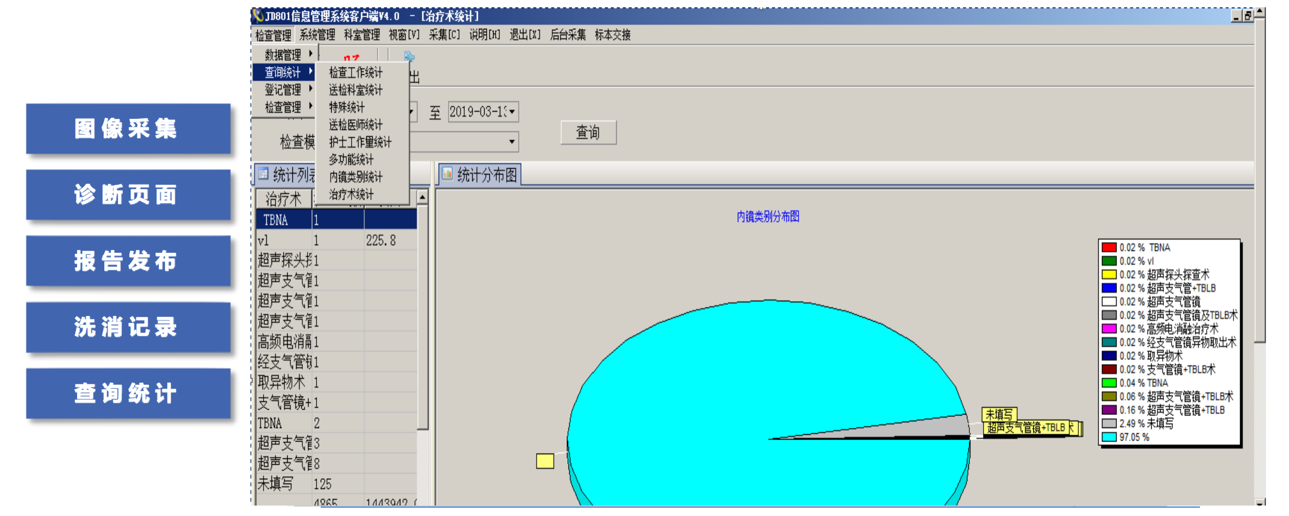Viewport: 1289px width, 516px height.
Task: Click the table scrollbar up arrow
Action: pyautogui.click(x=422, y=197)
